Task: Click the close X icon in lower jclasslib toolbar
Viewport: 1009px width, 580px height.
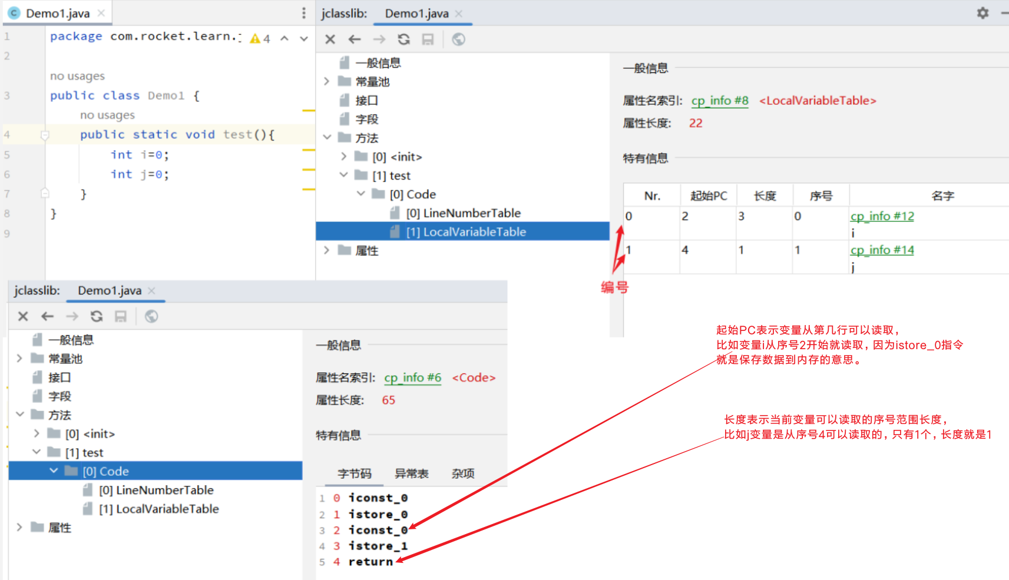Action: point(23,317)
